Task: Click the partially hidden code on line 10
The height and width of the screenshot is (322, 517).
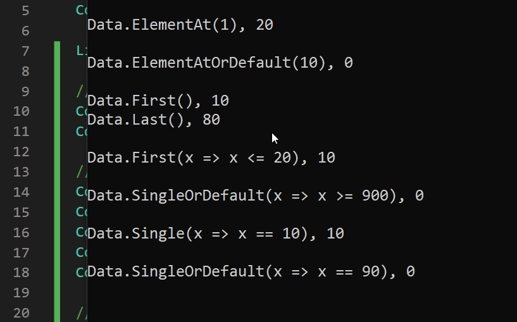Action: pyautogui.click(x=82, y=111)
